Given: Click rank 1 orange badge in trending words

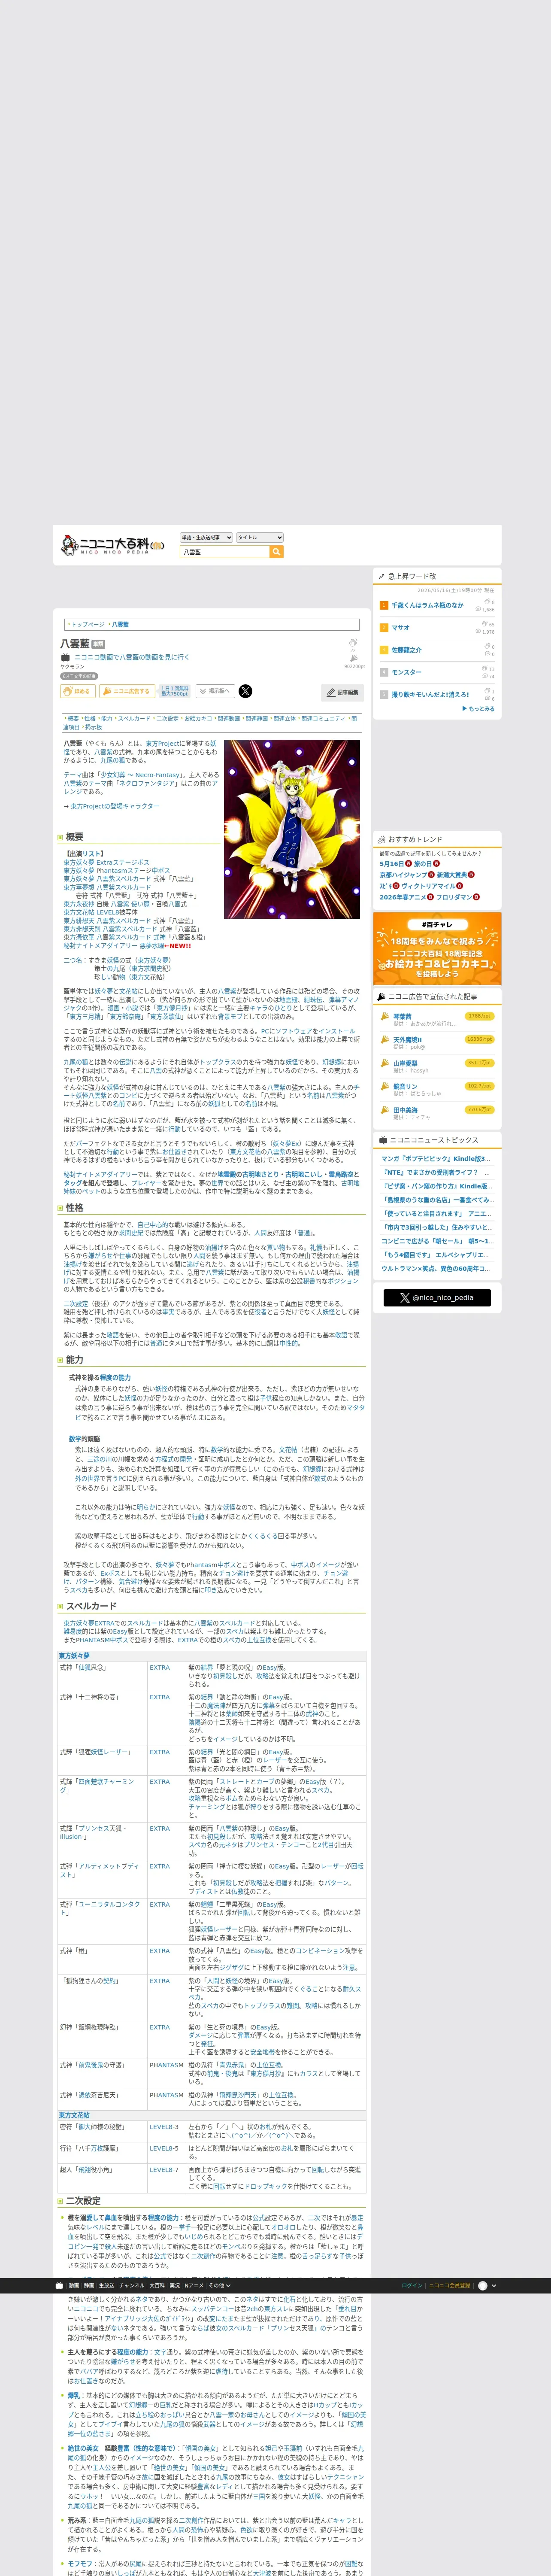Looking at the screenshot, I should pos(383,605).
